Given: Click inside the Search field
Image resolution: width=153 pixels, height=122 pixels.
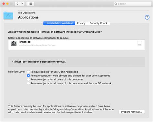Looking at the screenshot, I should point(132,4).
